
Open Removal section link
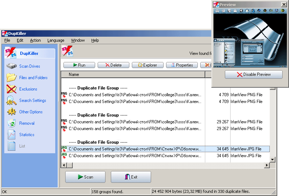pyautogui.click(x=27, y=123)
